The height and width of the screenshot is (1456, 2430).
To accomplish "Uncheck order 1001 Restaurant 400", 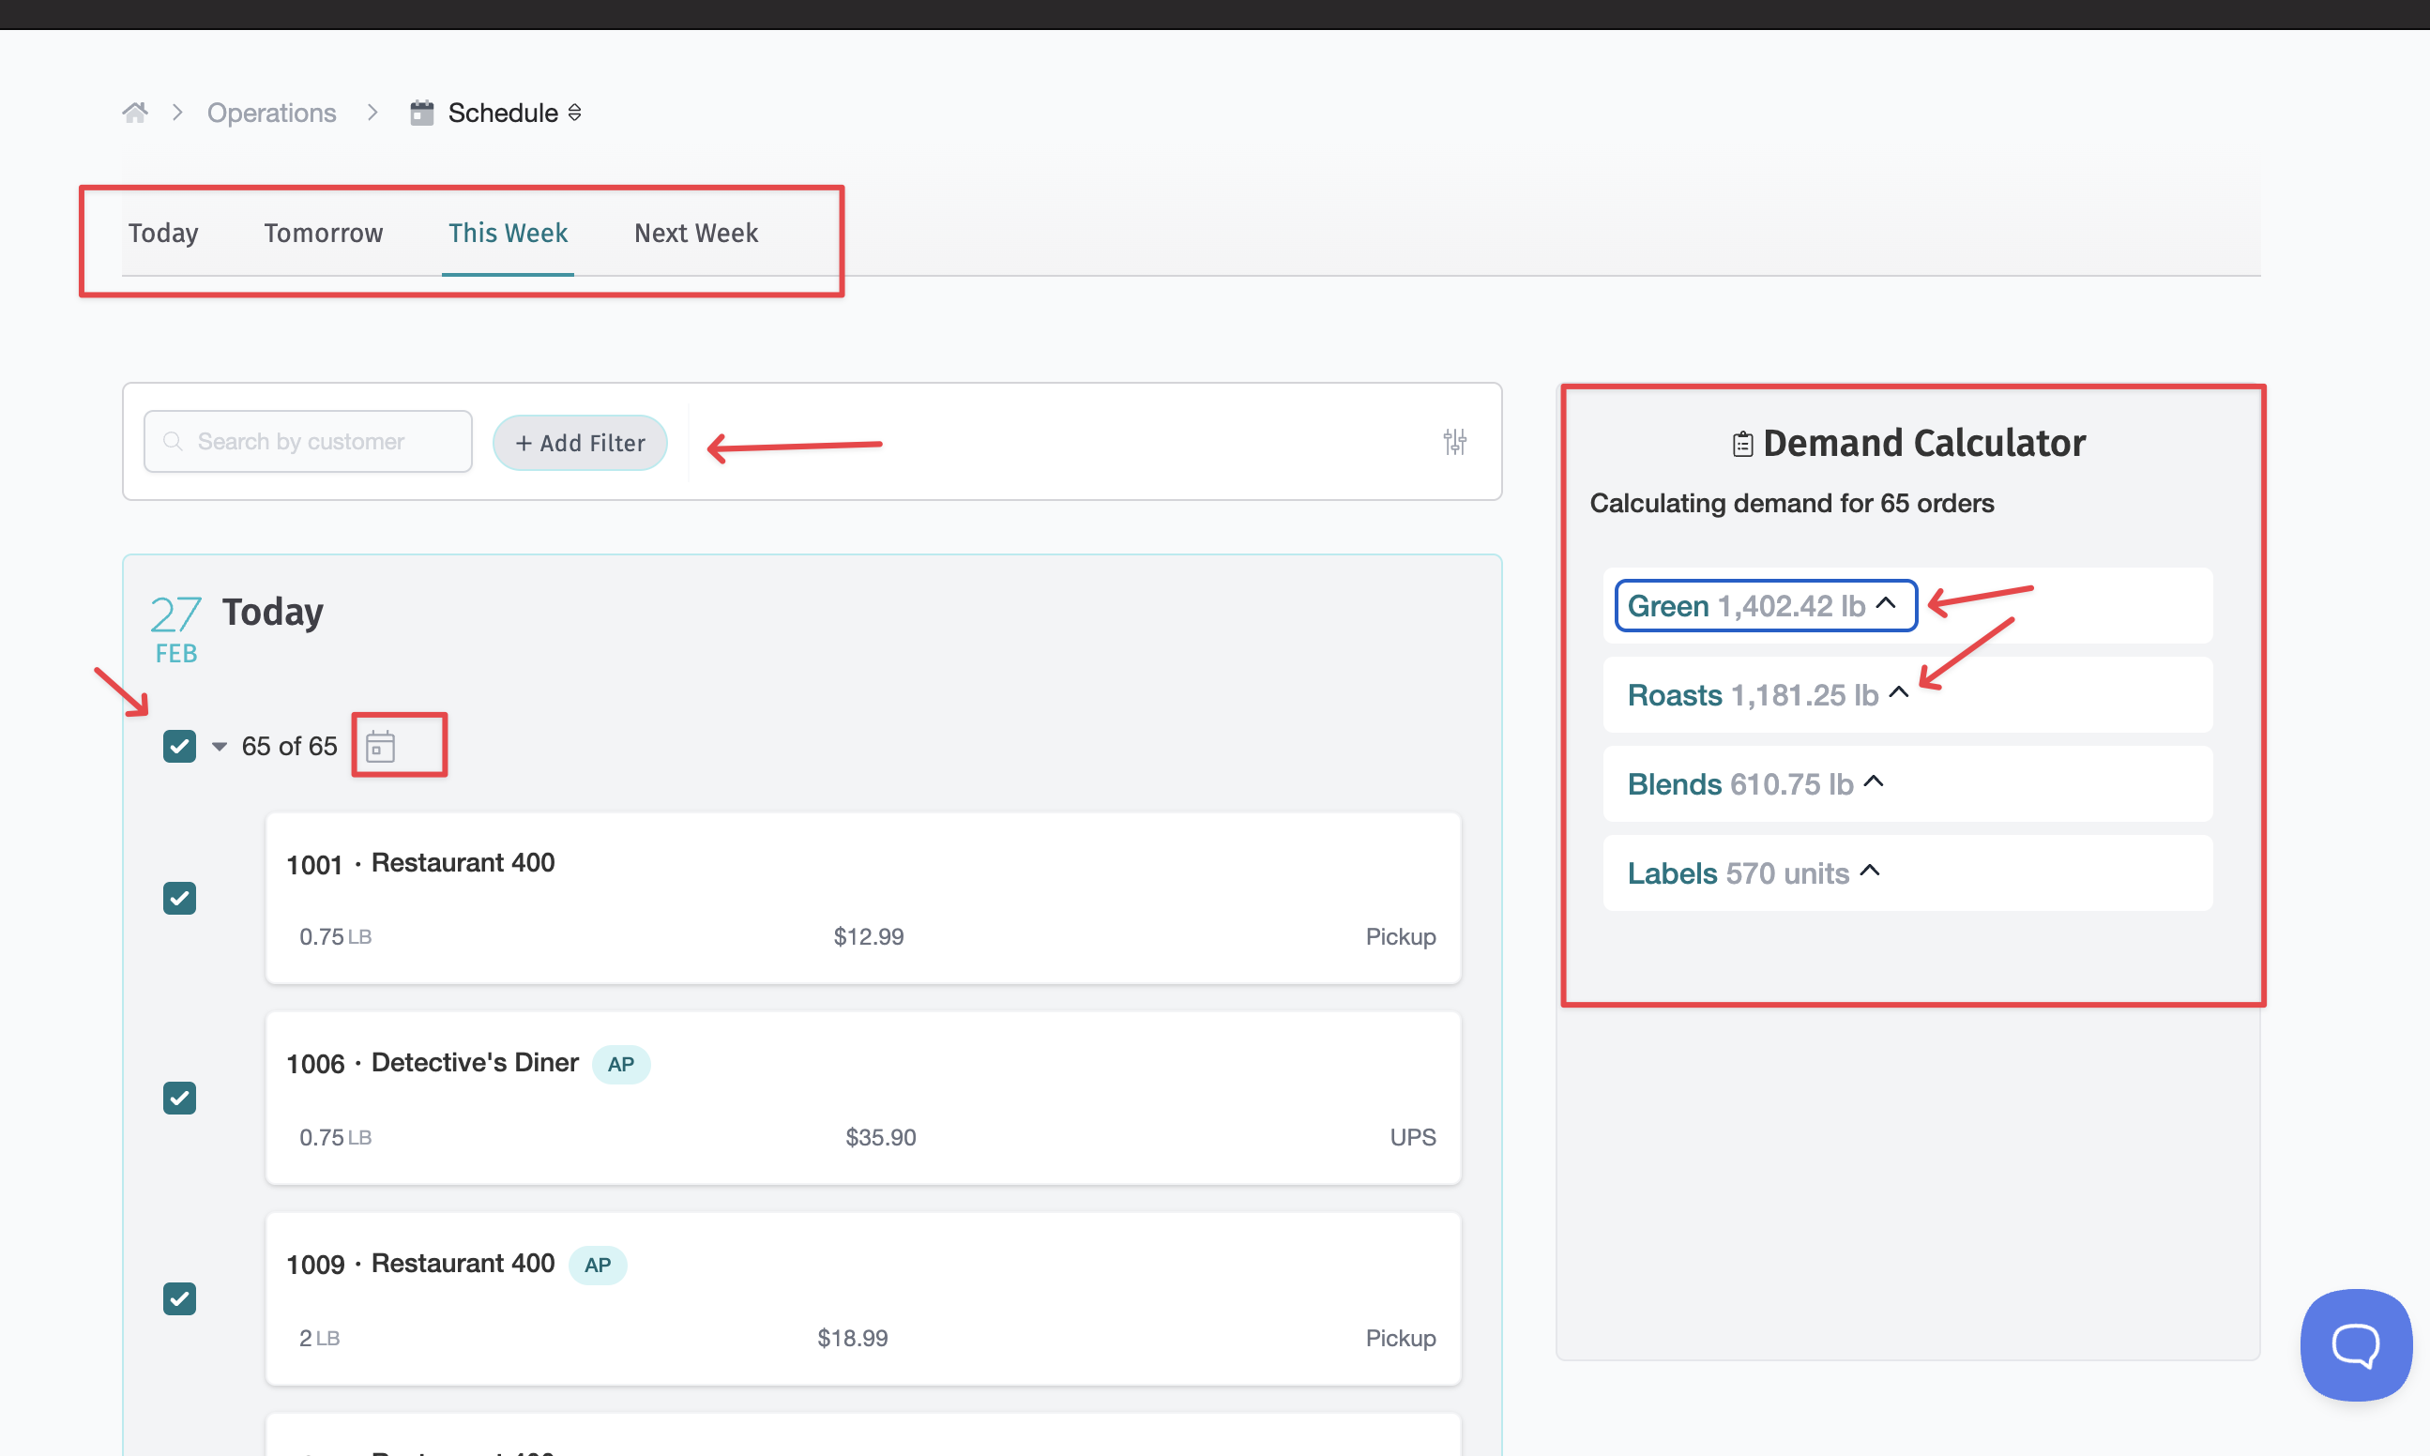I will point(179,898).
